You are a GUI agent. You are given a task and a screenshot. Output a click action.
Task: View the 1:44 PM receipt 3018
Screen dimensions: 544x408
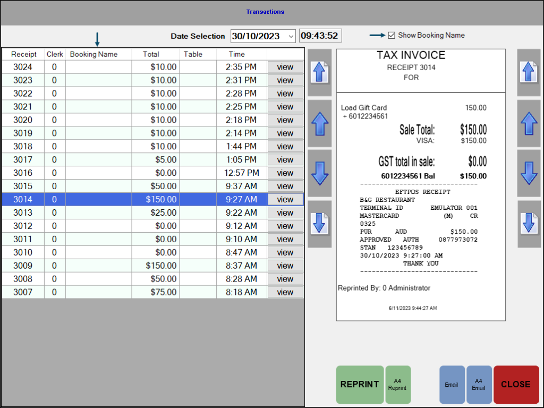click(x=285, y=147)
